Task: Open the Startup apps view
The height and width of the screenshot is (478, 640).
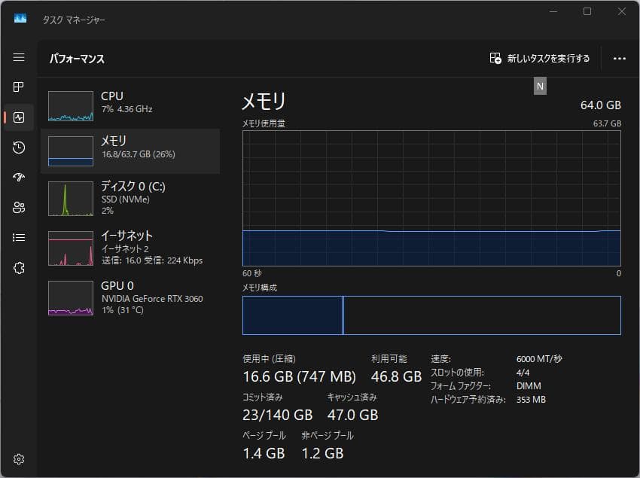Action: click(19, 178)
